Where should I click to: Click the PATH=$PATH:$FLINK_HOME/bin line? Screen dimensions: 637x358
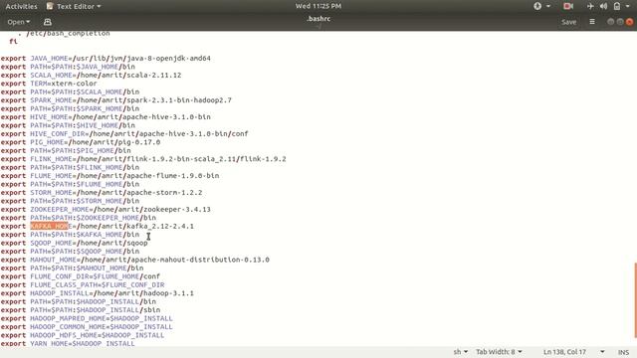click(70, 167)
